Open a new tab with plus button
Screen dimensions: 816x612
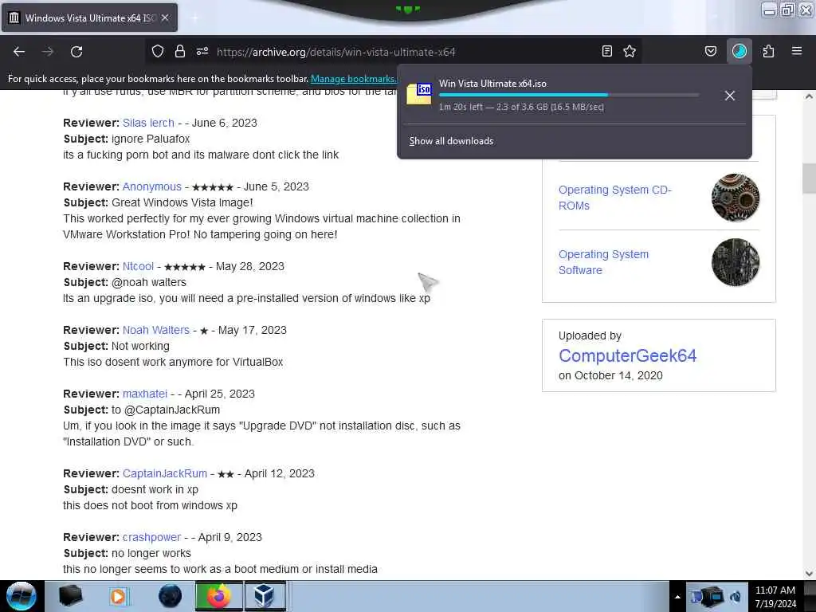coord(195,18)
